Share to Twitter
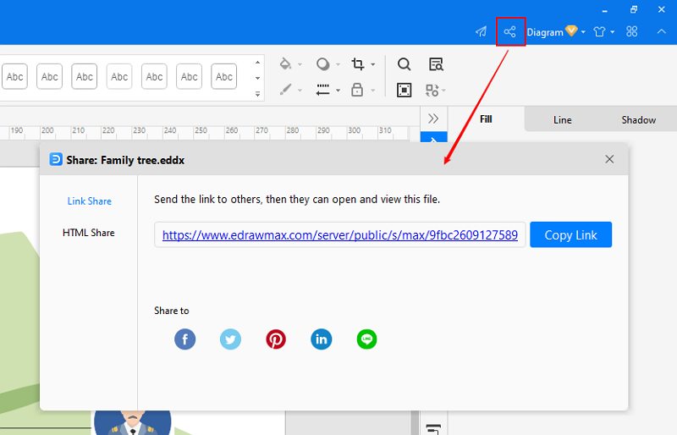The width and height of the screenshot is (677, 435). pyautogui.click(x=230, y=339)
